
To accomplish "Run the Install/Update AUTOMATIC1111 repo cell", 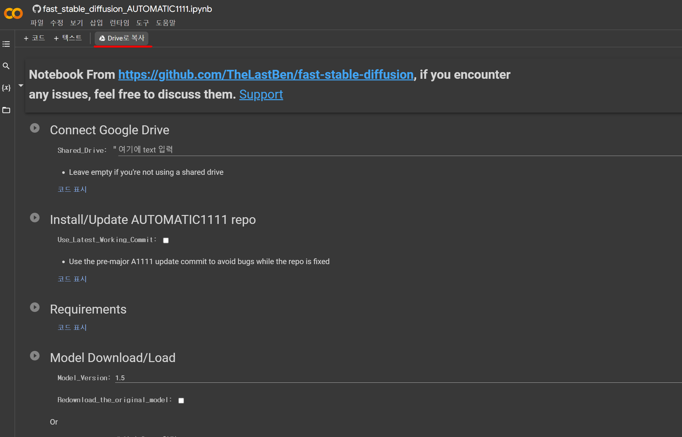I will tap(35, 218).
